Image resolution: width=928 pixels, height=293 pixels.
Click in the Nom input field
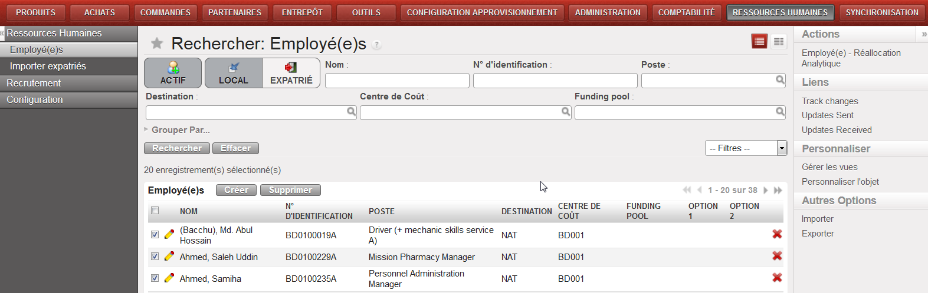pos(397,81)
